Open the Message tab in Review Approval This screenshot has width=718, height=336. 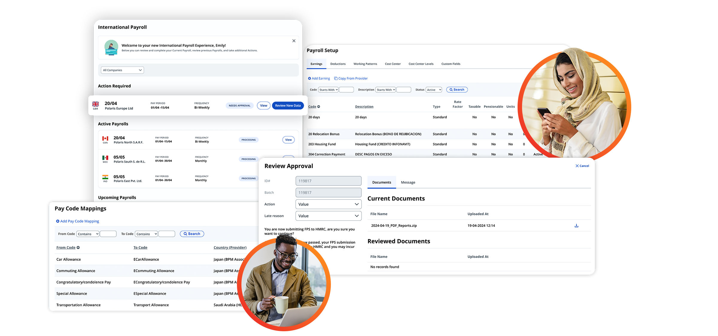(408, 182)
